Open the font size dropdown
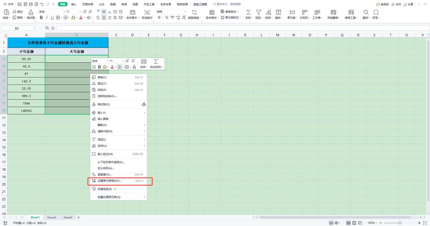 (80, 12)
